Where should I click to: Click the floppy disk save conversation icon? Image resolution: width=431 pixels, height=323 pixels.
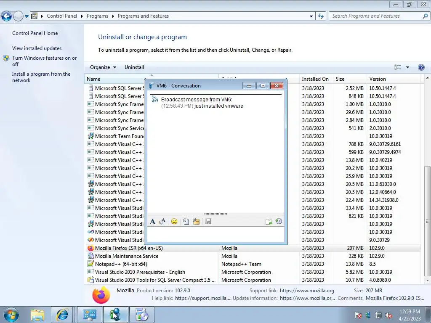[208, 221]
